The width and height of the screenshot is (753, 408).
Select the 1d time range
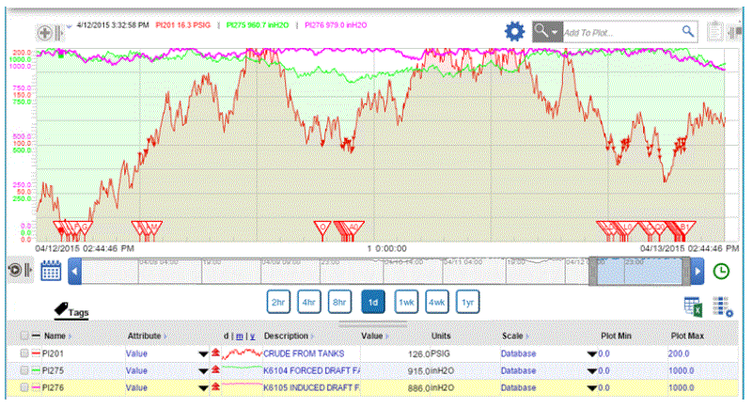pyautogui.click(x=372, y=303)
